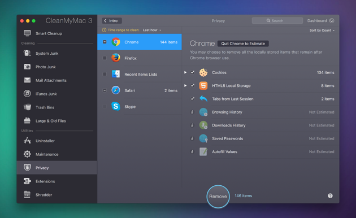Click the HTML5 Local Storage icon
356x218 pixels.
(203, 85)
